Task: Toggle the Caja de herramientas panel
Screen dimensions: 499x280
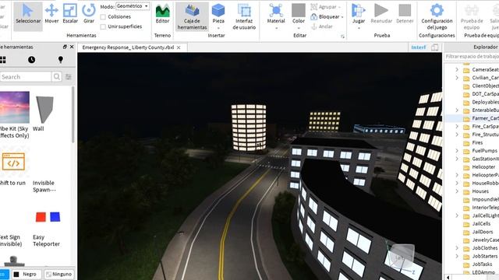Action: (192, 16)
